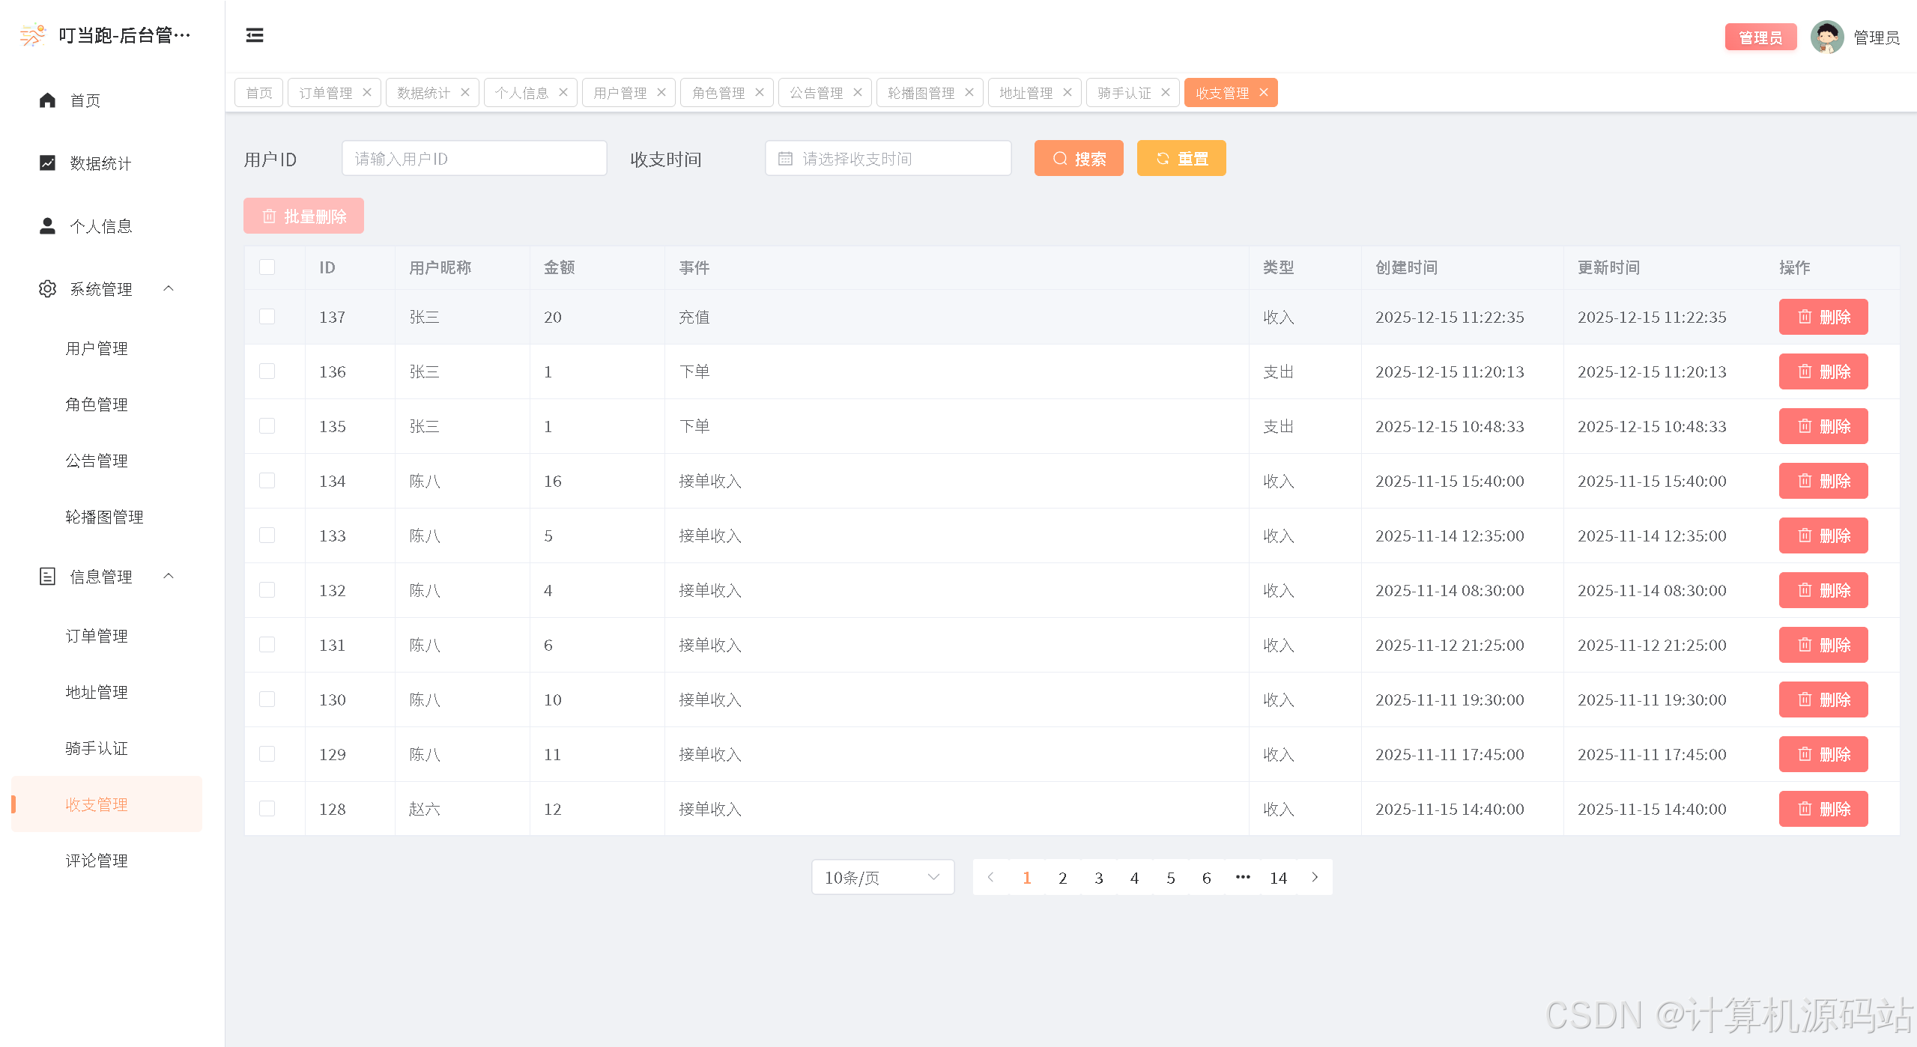Close the 订单管理 tab with its X
This screenshot has width=1917, height=1047.
[367, 92]
